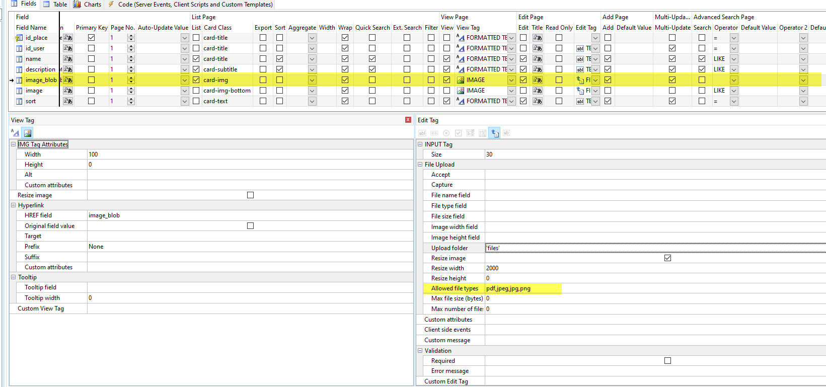Viewport: 826px width, 387px height.
Task: Open Auto-Update Value dropdown for name row
Action: click(x=185, y=59)
